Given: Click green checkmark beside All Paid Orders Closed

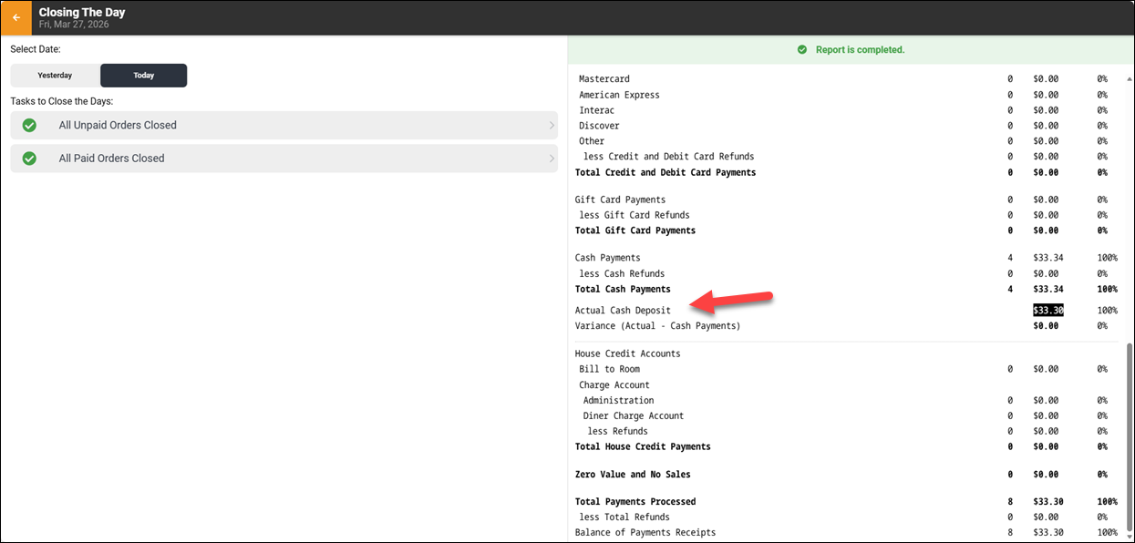Looking at the screenshot, I should click(29, 159).
